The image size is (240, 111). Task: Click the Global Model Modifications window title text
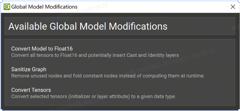44,7
